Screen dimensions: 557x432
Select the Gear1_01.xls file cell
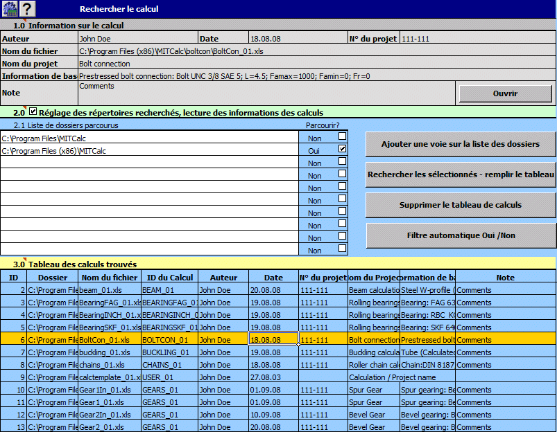tap(110, 402)
